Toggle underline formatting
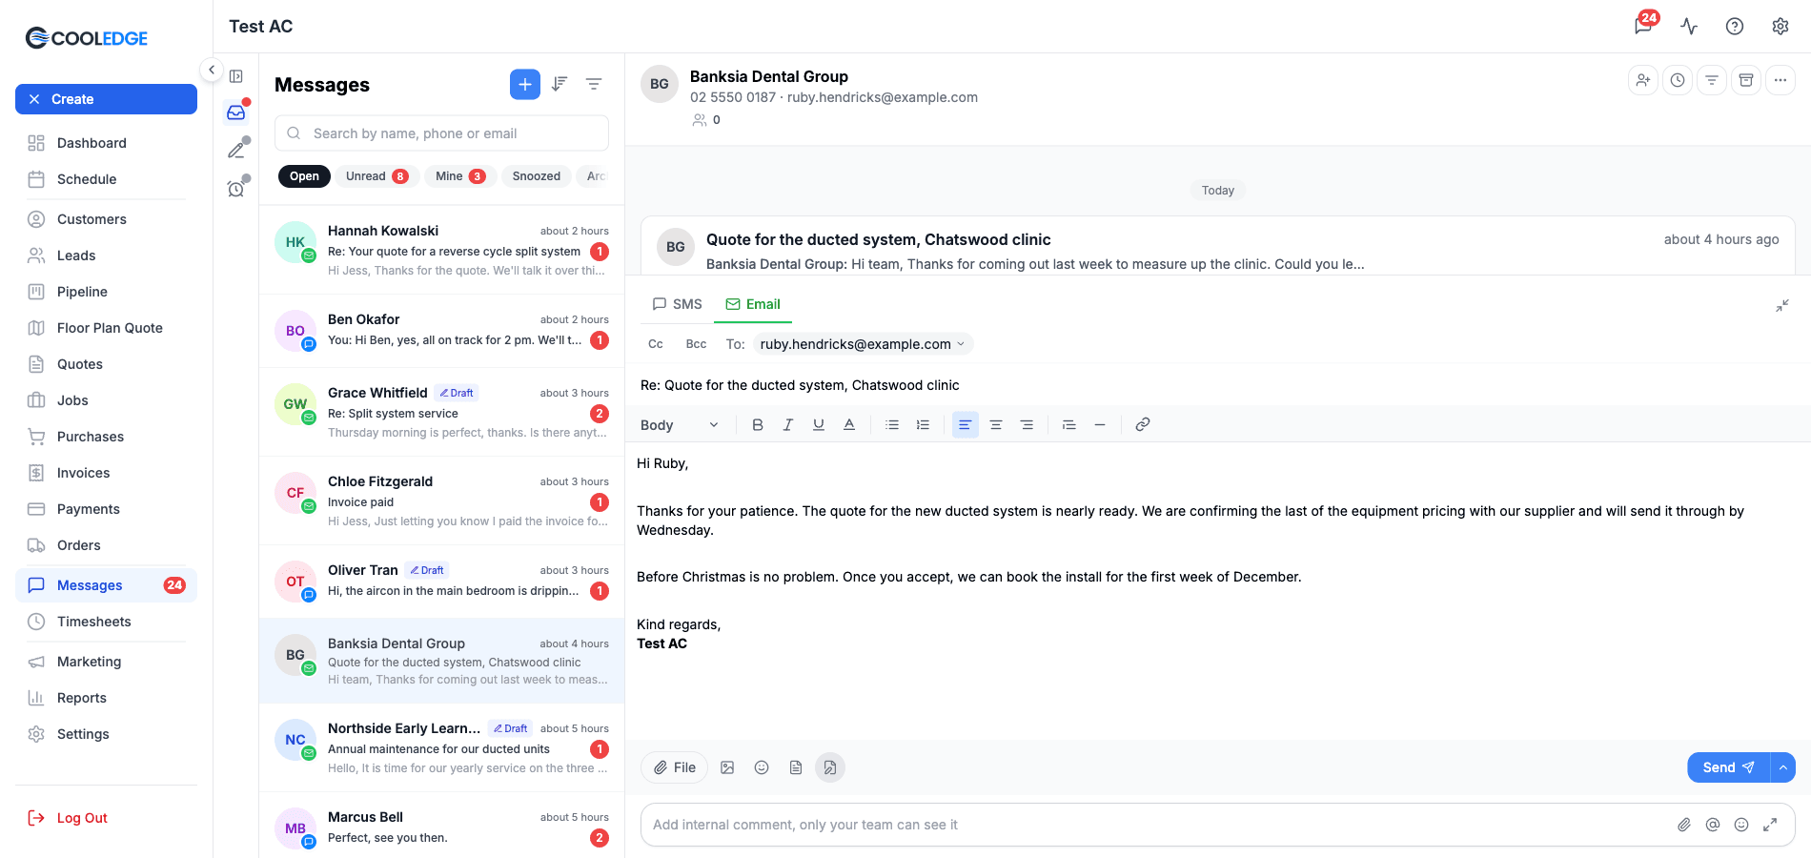This screenshot has width=1811, height=858. [x=819, y=424]
